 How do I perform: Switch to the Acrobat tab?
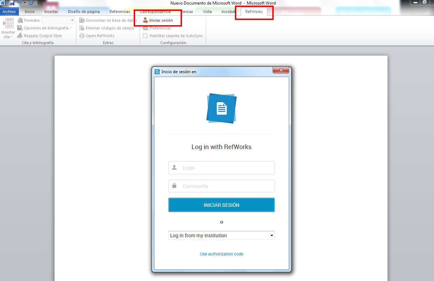[229, 12]
